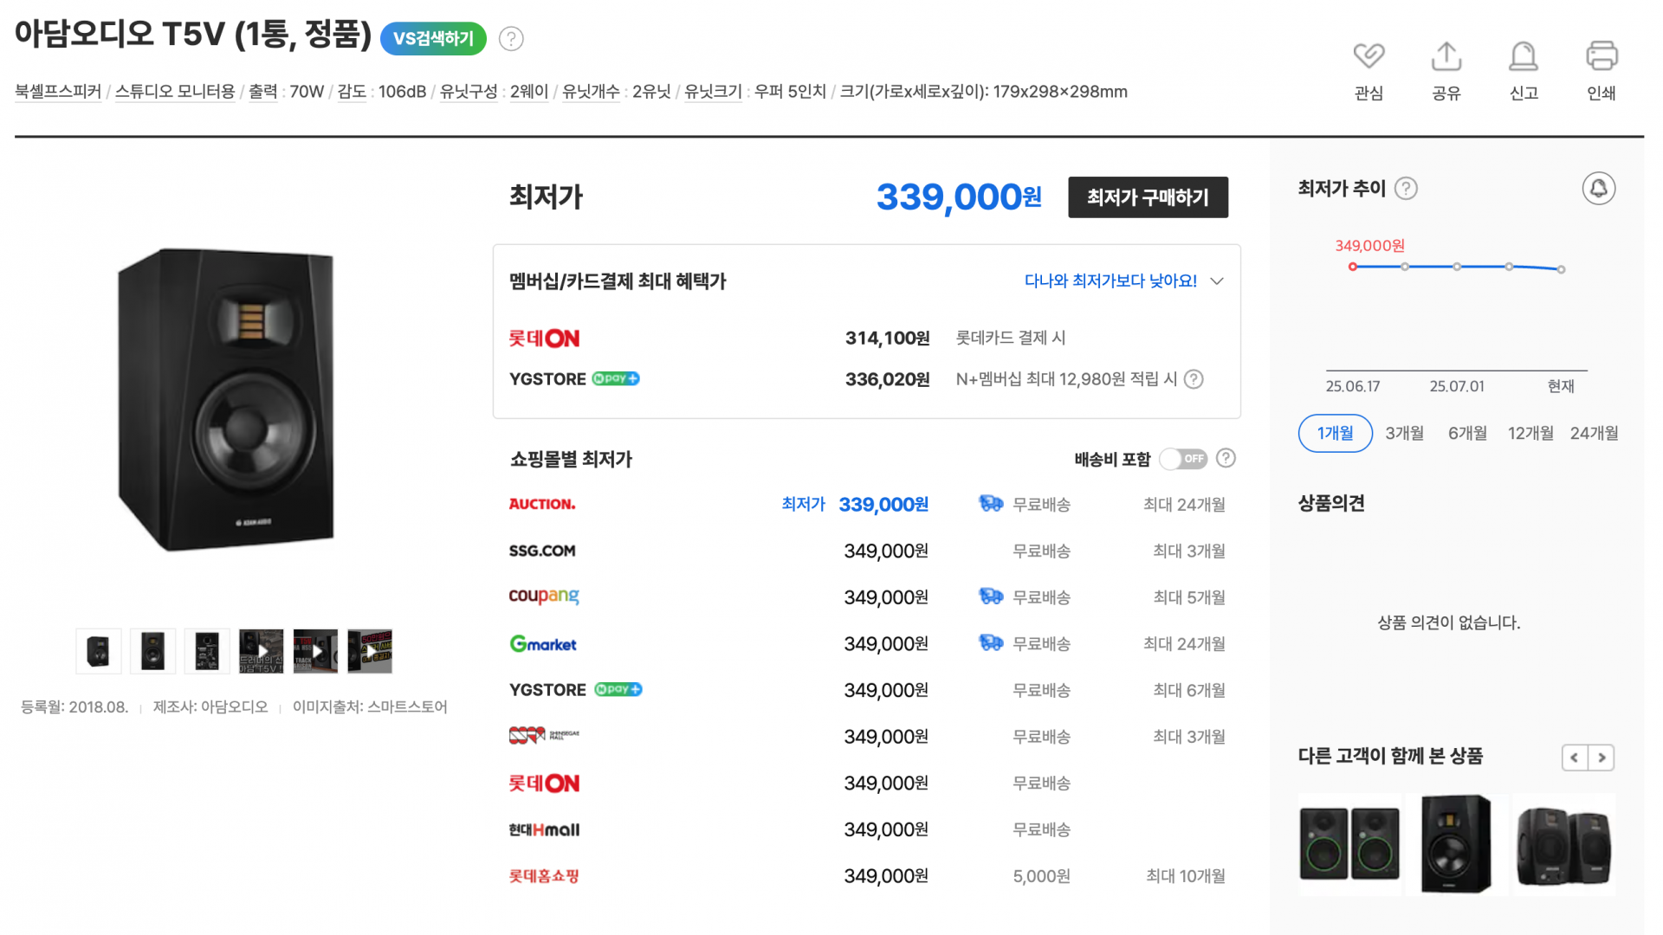Click Npay+ badge in YGSTORE benefit row
Screen dimensions: 1663x935
pyautogui.click(x=616, y=378)
